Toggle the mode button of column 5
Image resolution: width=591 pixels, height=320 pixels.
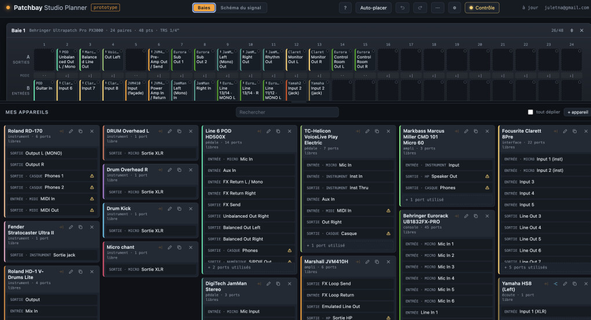136,76
